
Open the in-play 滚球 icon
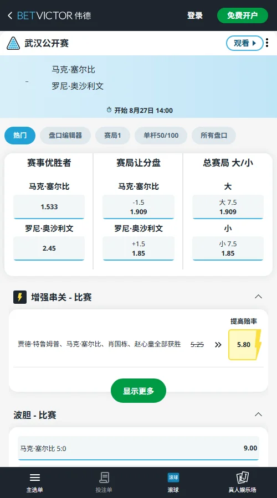click(173, 478)
